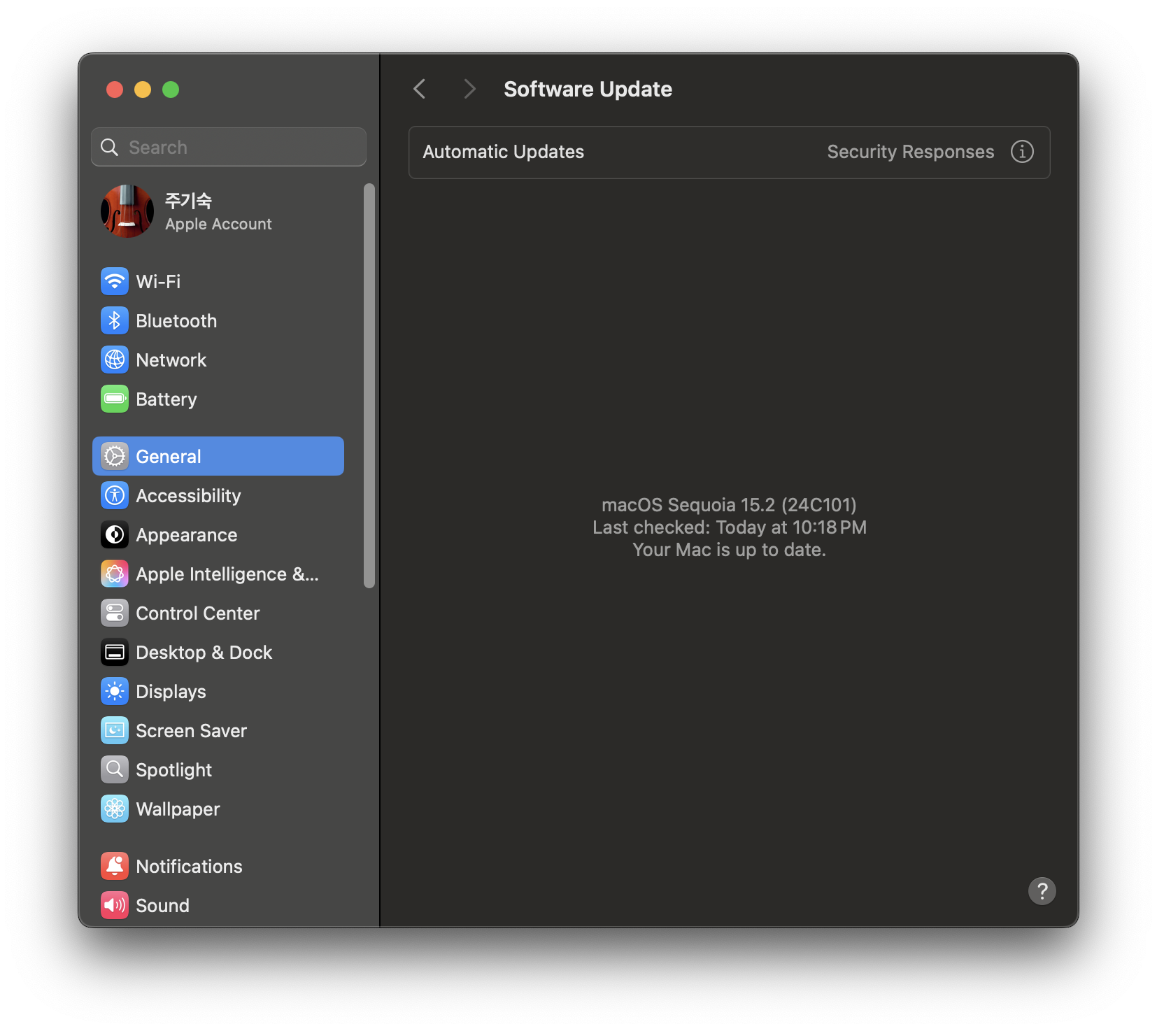Open the Apple Account entry
Image resolution: width=1157 pixels, height=1031 pixels.
coord(218,211)
